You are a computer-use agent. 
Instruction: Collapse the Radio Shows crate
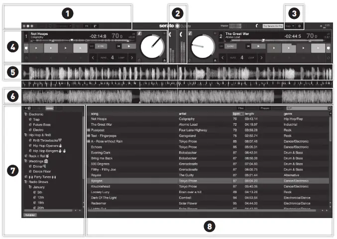[26, 182]
